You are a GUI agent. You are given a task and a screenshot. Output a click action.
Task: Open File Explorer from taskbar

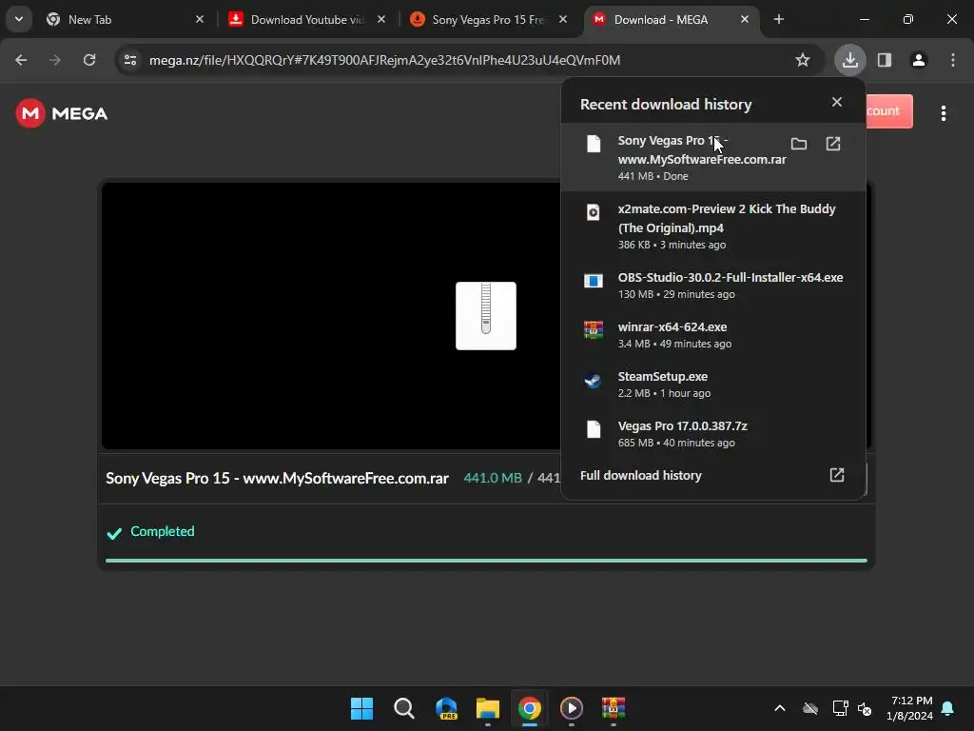[488, 708]
